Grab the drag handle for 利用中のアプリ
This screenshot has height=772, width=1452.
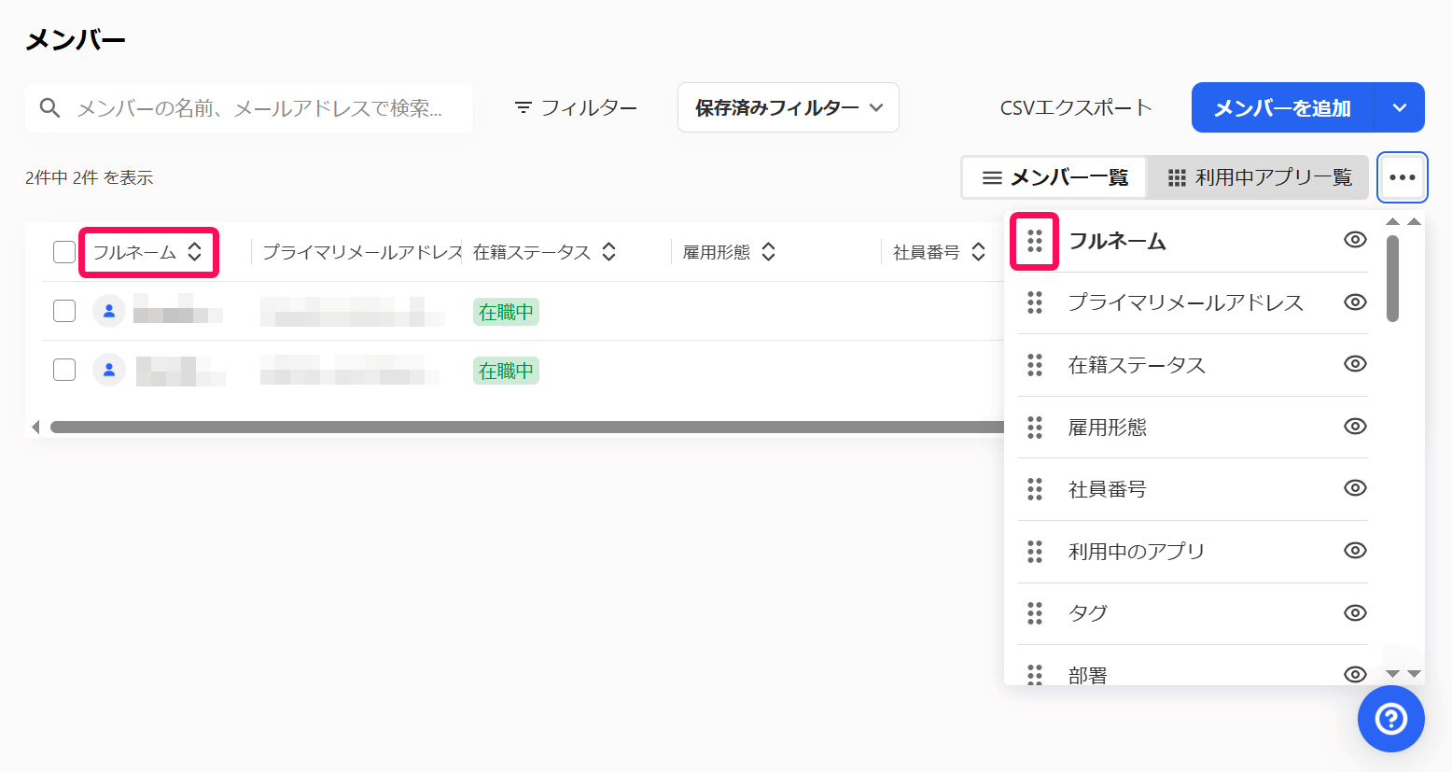point(1034,552)
